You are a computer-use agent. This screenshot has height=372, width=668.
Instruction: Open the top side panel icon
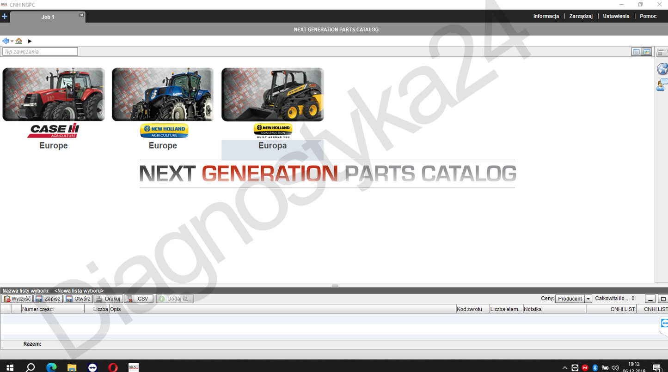(662, 53)
